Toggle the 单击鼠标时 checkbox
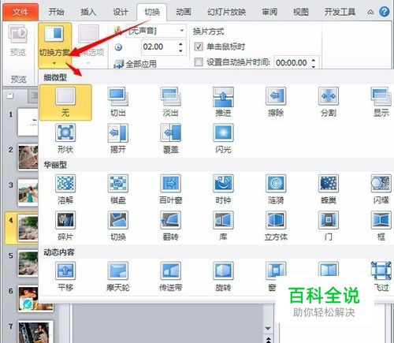This screenshot has width=394, height=343. coord(199,47)
